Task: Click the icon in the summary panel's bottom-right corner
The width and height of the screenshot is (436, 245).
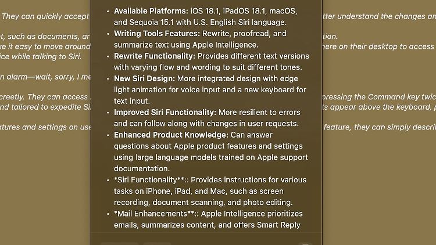Action: pos(305,244)
